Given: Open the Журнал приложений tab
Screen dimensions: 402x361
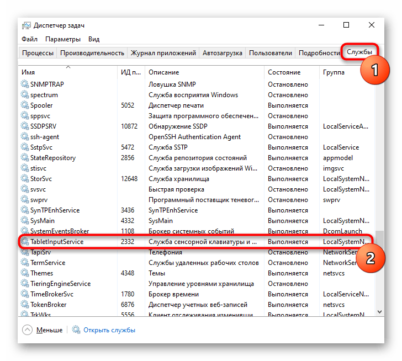Looking at the screenshot, I should (163, 53).
